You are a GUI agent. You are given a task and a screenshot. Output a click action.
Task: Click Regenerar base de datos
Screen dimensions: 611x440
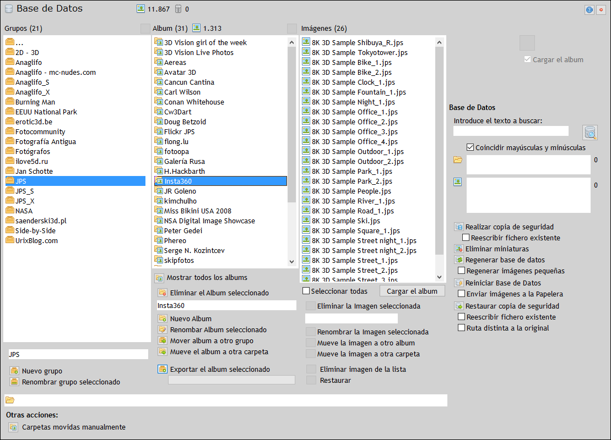coord(505,260)
